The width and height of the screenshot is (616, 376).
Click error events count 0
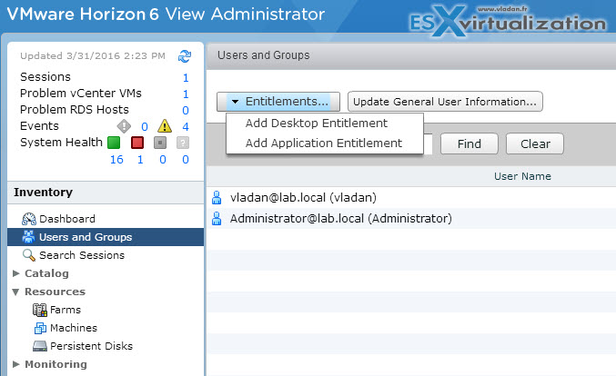[145, 126]
